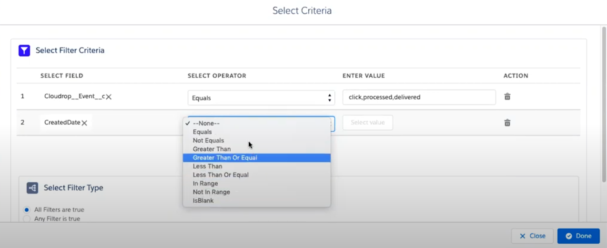This screenshot has width=607, height=248.
Task: Delete filter row 1 with trash icon
Action: [507, 96]
